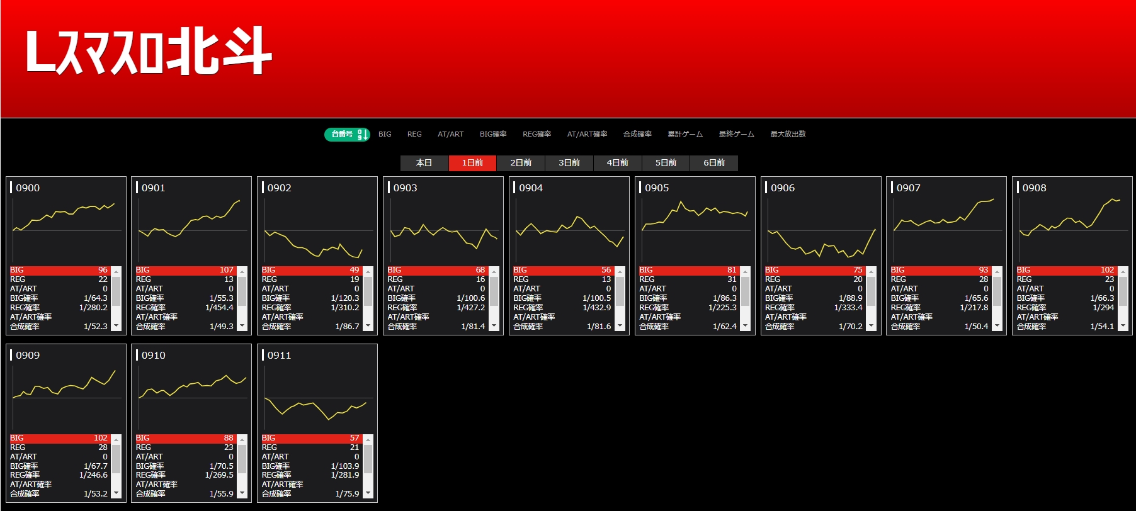Select machine number 0908 title
The width and height of the screenshot is (1136, 511).
[x=1035, y=188]
